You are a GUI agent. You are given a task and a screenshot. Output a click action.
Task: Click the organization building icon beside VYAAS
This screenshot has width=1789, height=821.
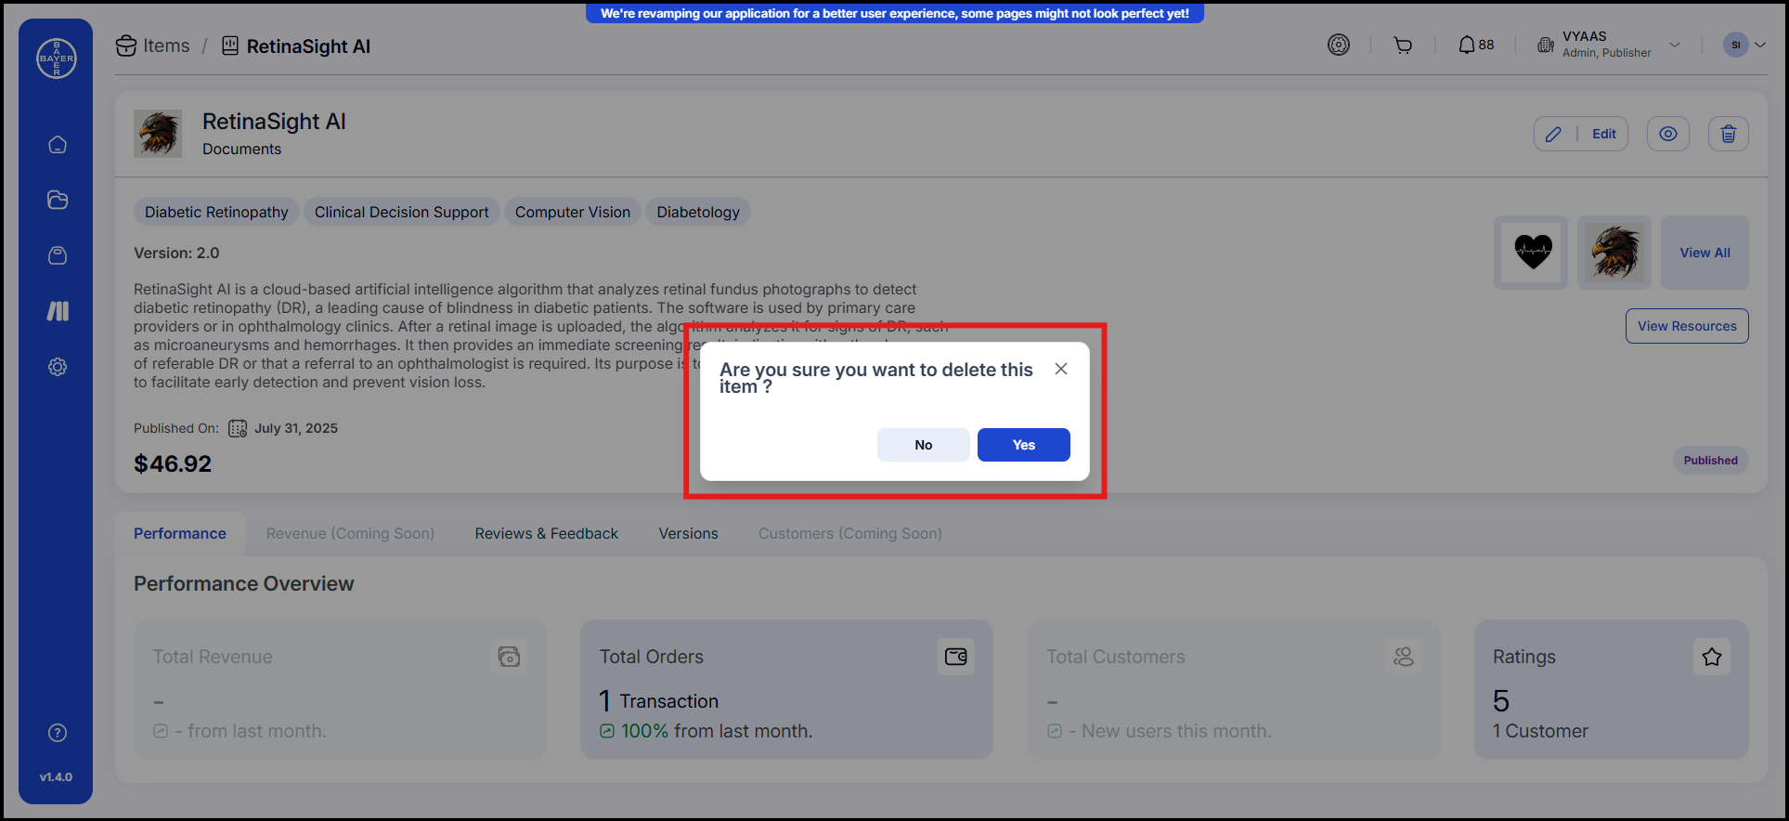1546,45
